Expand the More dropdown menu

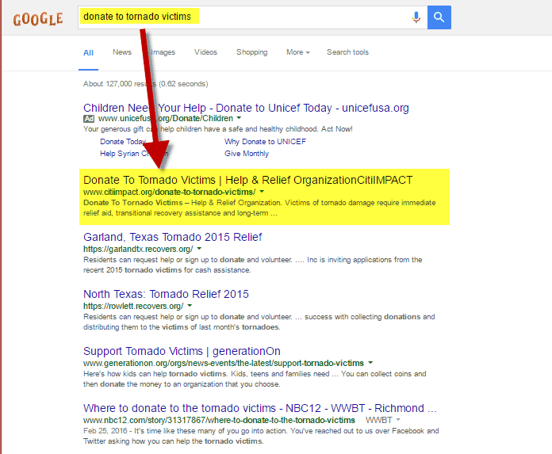coord(298,52)
